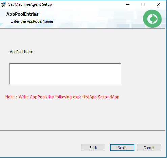
Task: Click the green arrow logo
Action: (x=152, y=19)
